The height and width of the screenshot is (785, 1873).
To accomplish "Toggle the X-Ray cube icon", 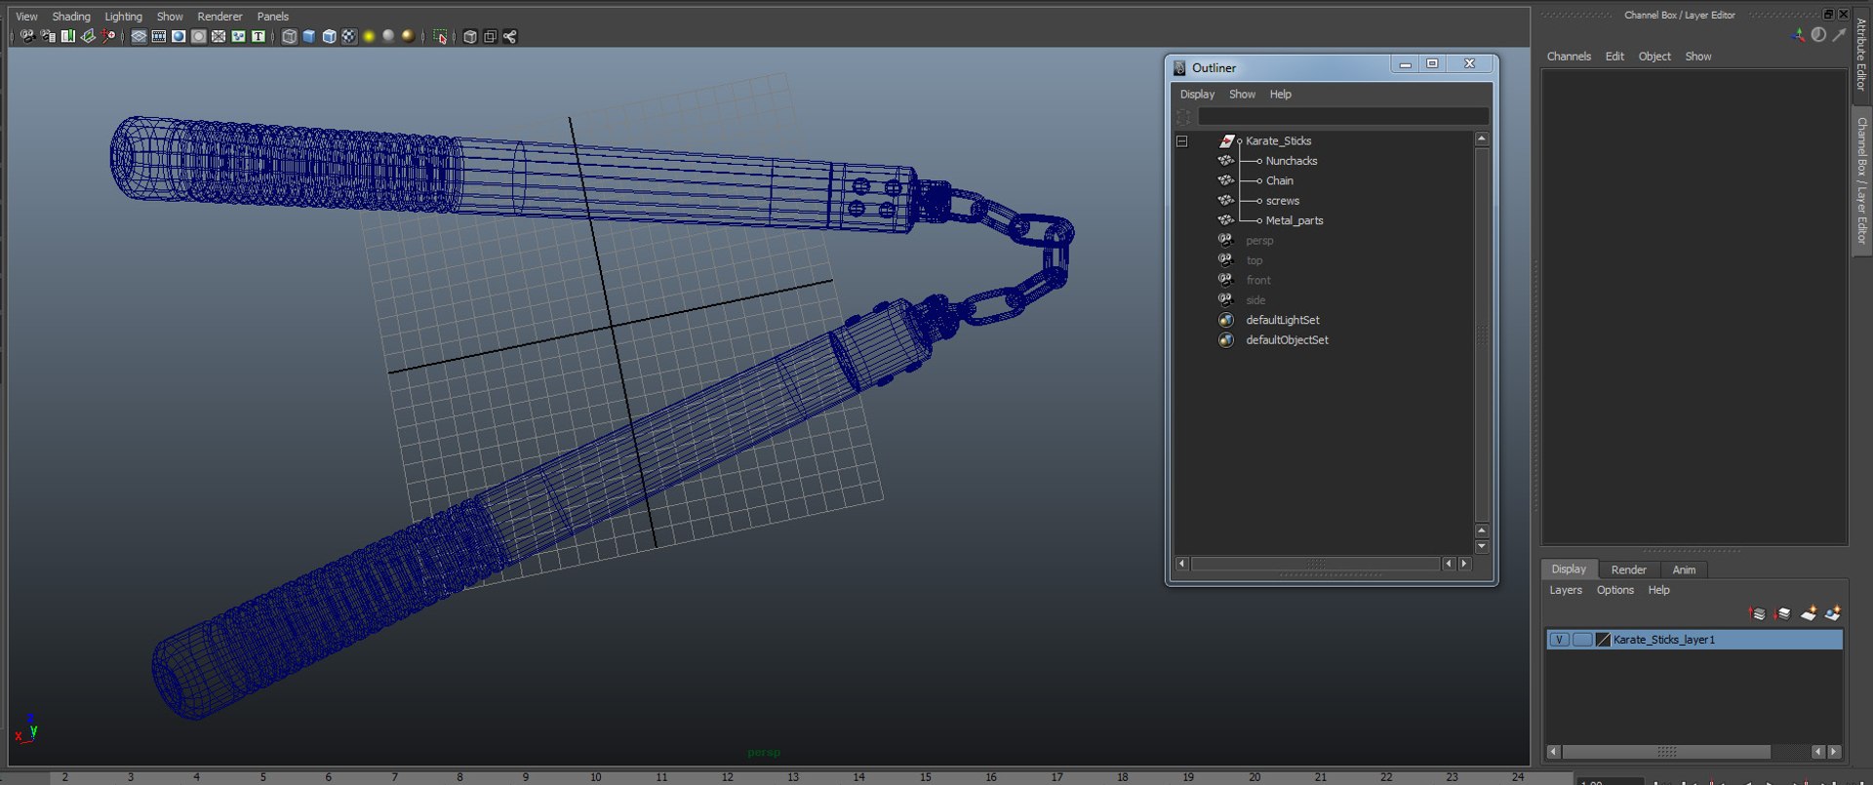I will pos(470,36).
